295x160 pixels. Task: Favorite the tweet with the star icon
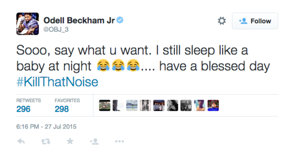tap(70, 141)
